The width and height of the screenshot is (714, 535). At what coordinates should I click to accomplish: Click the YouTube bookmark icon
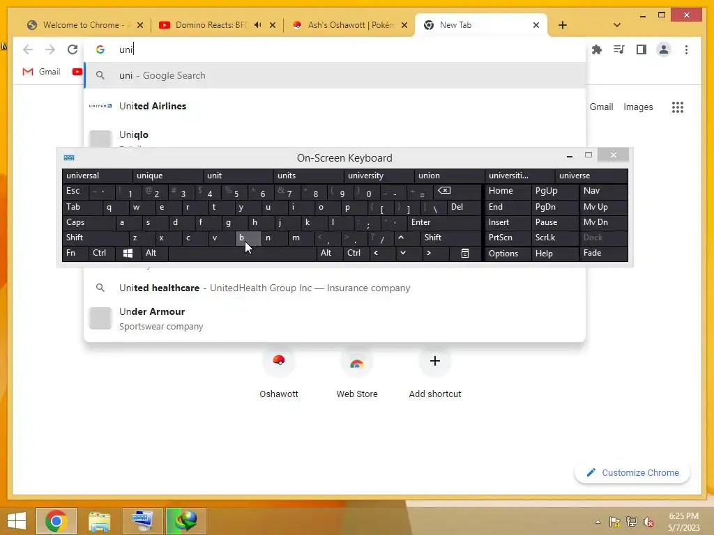77,72
